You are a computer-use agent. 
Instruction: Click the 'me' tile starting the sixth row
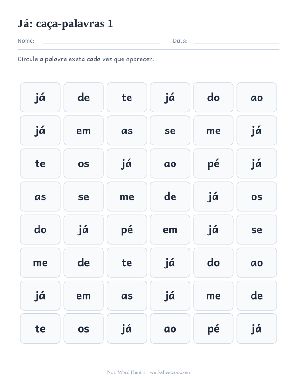[40, 262]
